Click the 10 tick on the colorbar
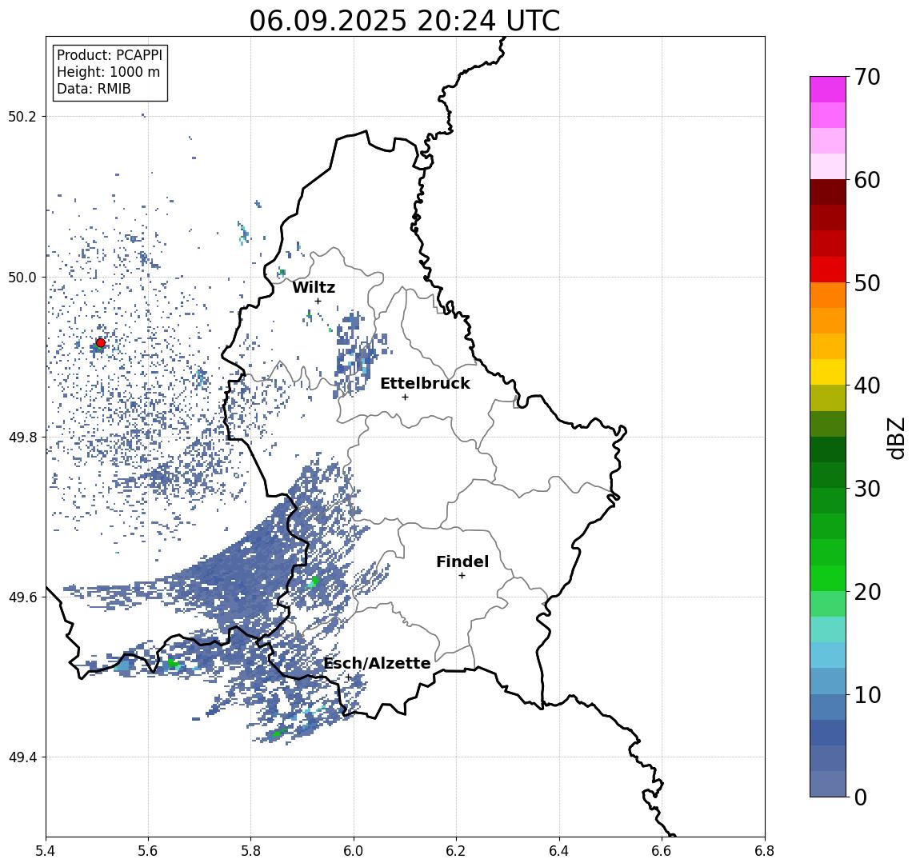This screenshot has height=867, width=916. [867, 694]
